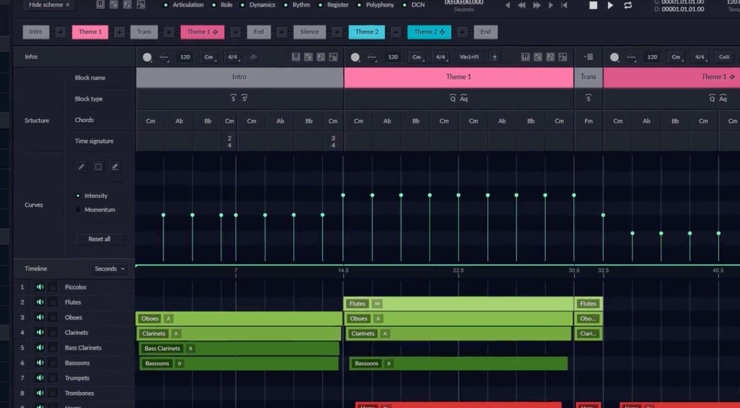Click the M badge on the Flutes clip

click(377, 304)
